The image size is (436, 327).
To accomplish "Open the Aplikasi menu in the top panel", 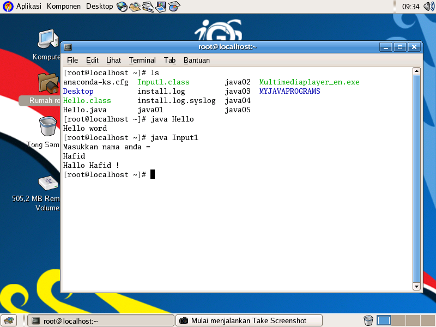I will 29,6.
